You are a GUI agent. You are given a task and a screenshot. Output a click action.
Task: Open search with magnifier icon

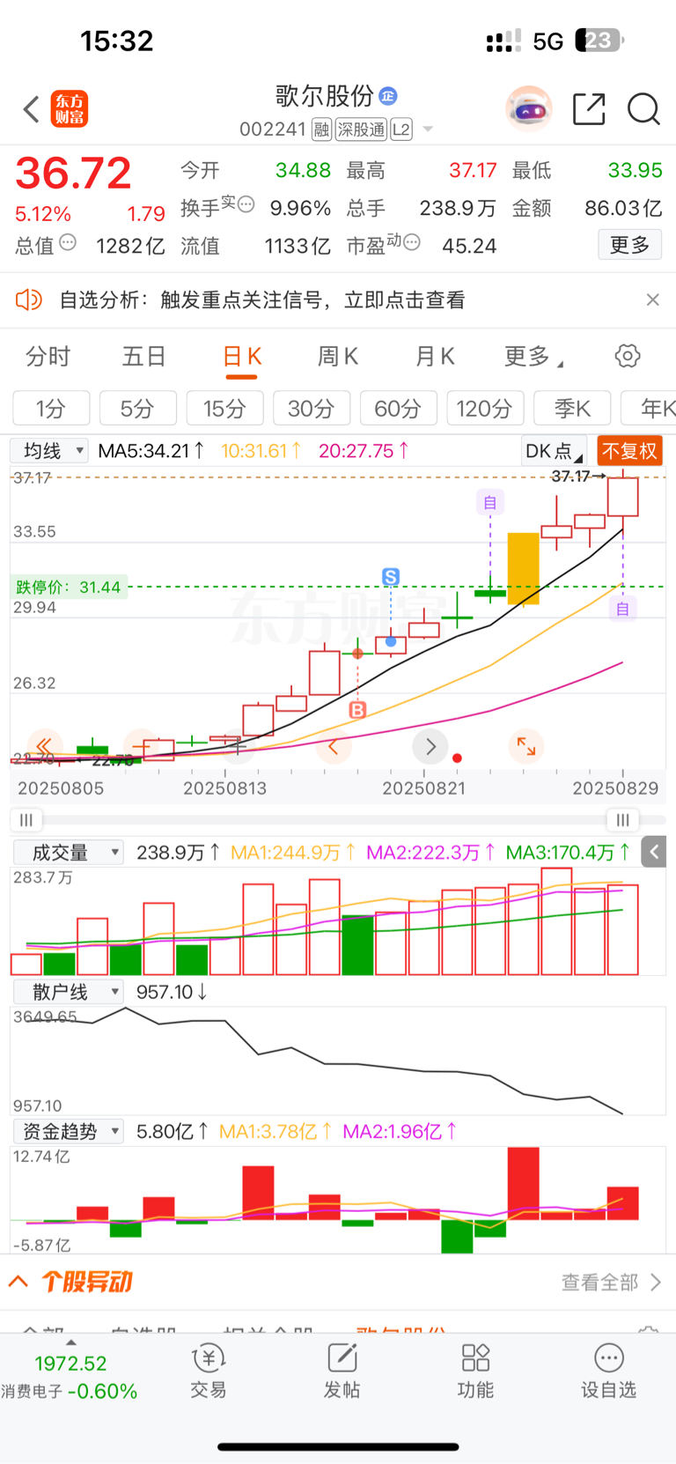coord(643,109)
